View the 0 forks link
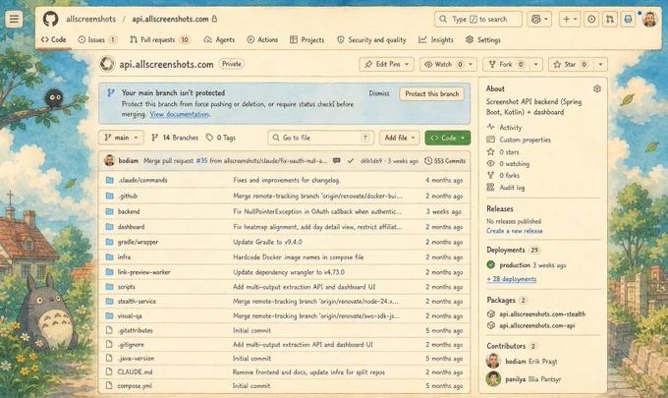Viewport: 668px width, 398px height. (x=509, y=175)
